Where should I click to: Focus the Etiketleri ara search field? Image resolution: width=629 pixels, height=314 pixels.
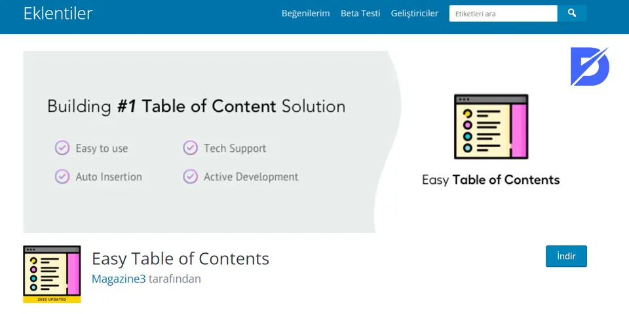tap(503, 13)
